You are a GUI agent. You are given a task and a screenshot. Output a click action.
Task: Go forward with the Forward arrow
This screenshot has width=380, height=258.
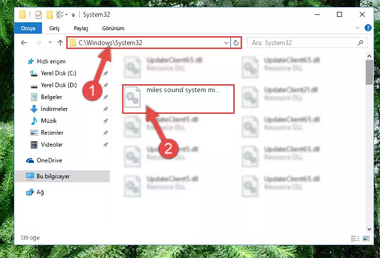click(x=38, y=43)
